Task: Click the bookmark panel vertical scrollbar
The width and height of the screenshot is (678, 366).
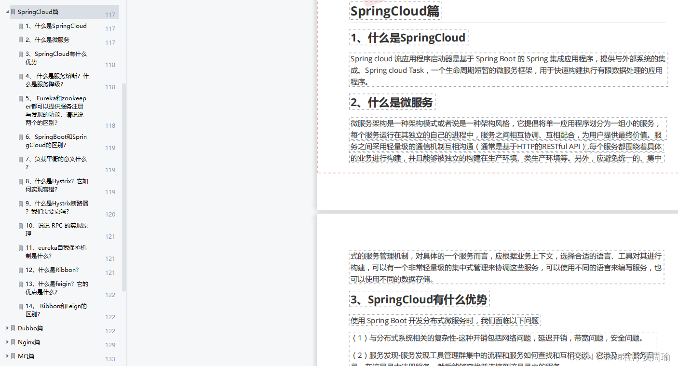Action: [124, 187]
